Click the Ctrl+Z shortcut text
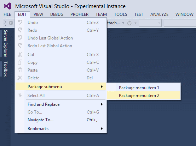The height and width of the screenshot is (146, 196). coord(93,23)
